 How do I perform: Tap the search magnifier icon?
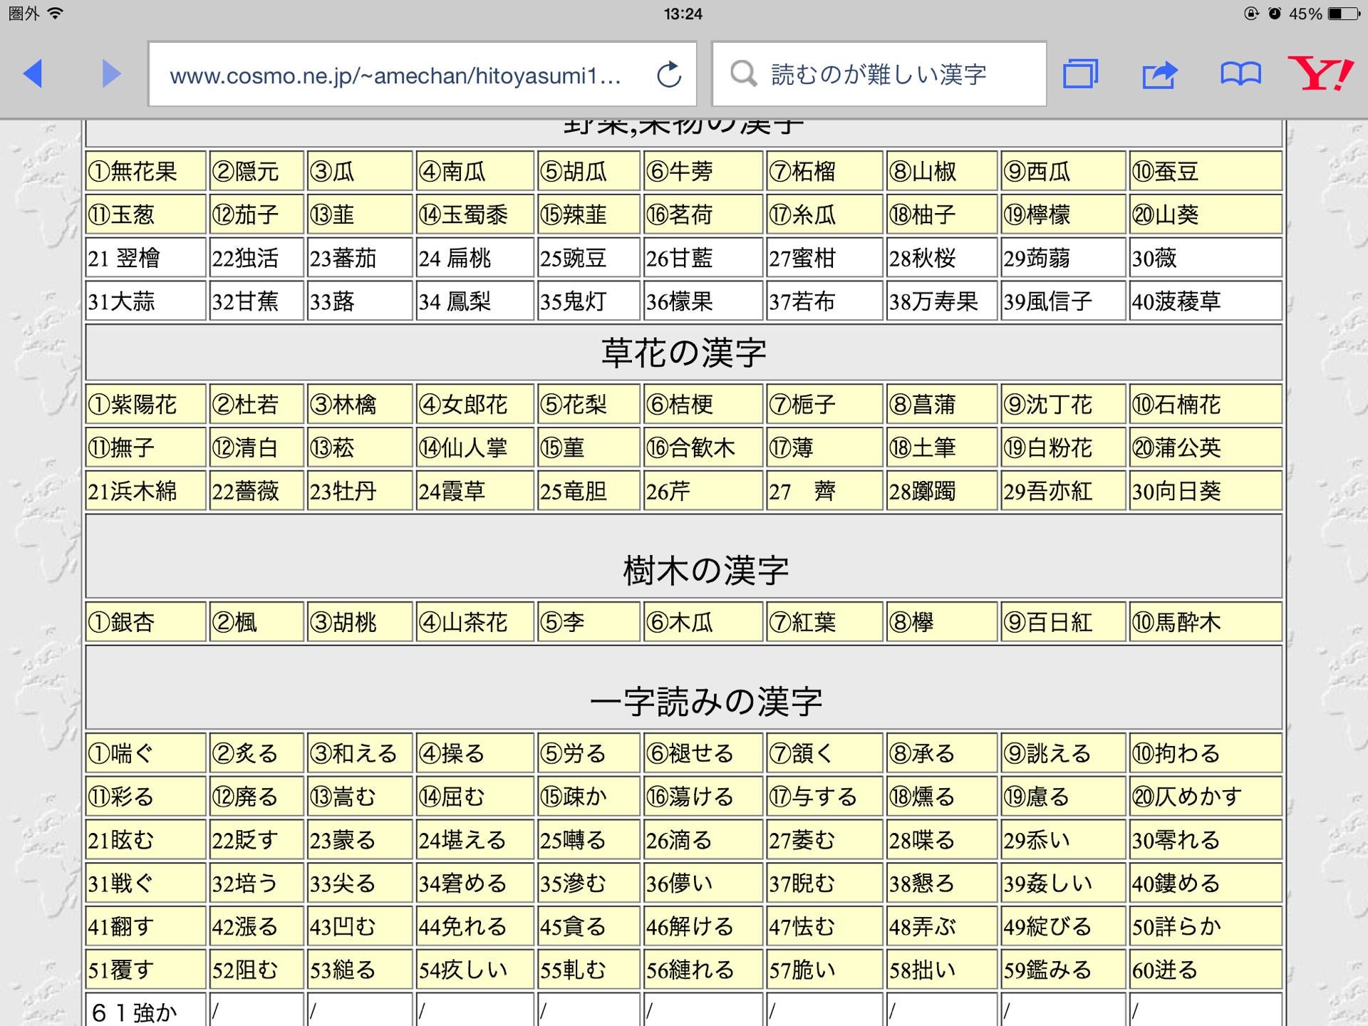click(x=743, y=73)
